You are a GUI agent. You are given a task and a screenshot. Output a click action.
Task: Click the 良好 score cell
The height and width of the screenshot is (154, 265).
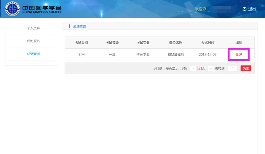[239, 54]
